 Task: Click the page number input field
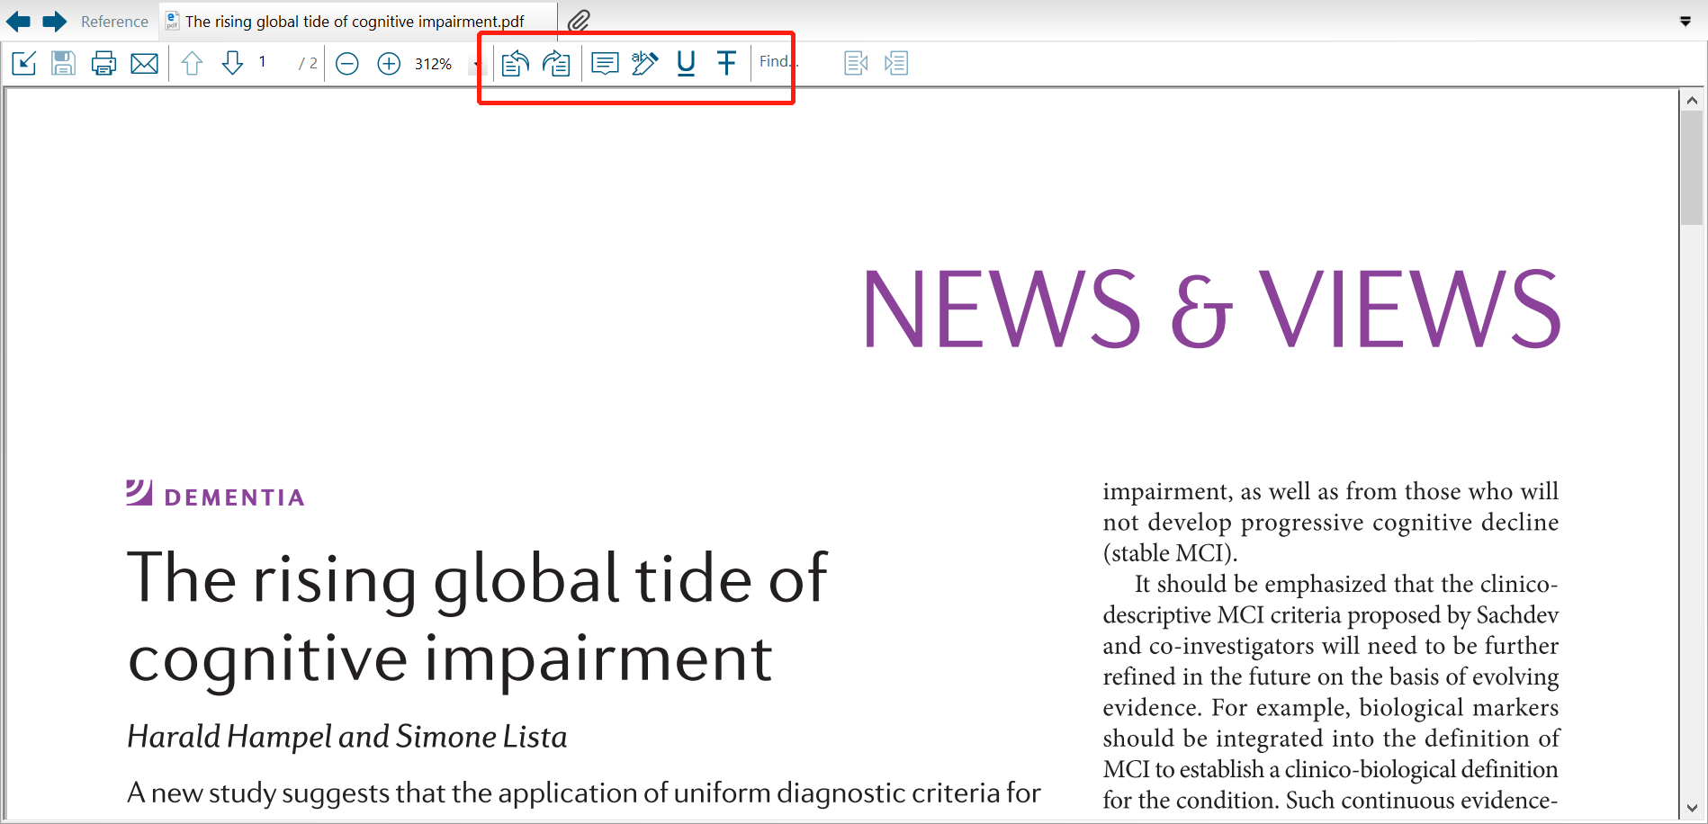[x=262, y=62]
